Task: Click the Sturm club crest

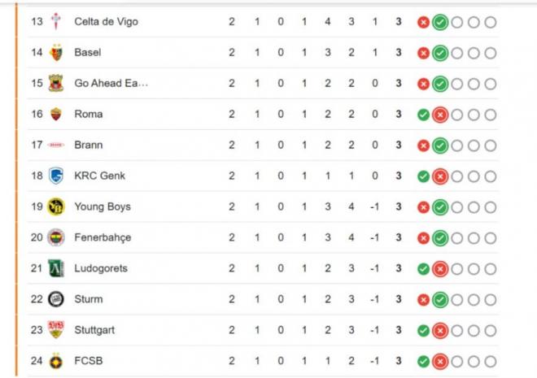Action: tap(55, 299)
